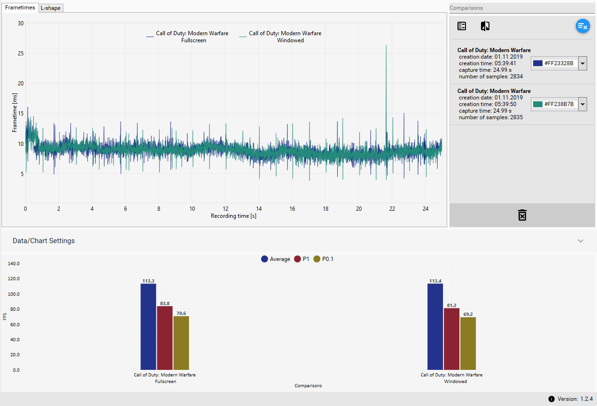
Task: Select the second comparison record created 05:39:50
Action: coord(522,104)
